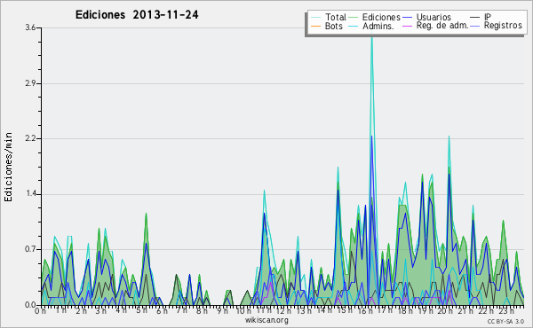
Task: Click the "1.4" y-axis label
Action: pyautogui.click(x=30, y=194)
